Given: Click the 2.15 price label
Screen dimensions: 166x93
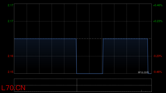Looking at the screenshot, I should pyautogui.click(x=10, y=72).
